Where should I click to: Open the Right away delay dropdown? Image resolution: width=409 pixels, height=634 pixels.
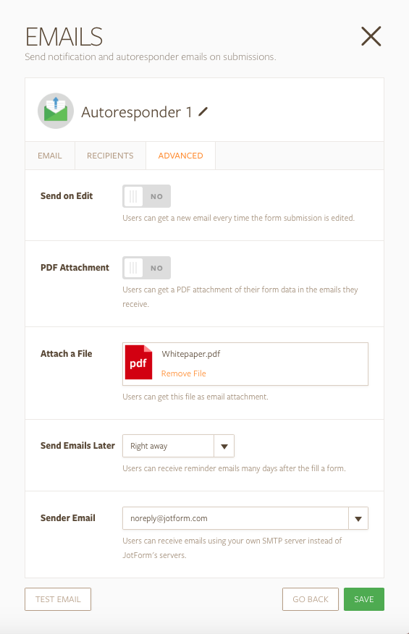tap(178, 446)
